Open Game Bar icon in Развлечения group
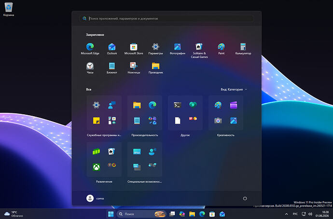Image resolution: width=333 pixels, height=219 pixels. (96, 151)
